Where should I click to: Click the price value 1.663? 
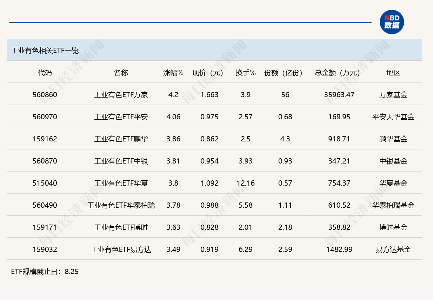tap(209, 95)
